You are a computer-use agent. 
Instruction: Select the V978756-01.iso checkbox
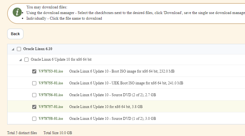[x=34, y=95]
